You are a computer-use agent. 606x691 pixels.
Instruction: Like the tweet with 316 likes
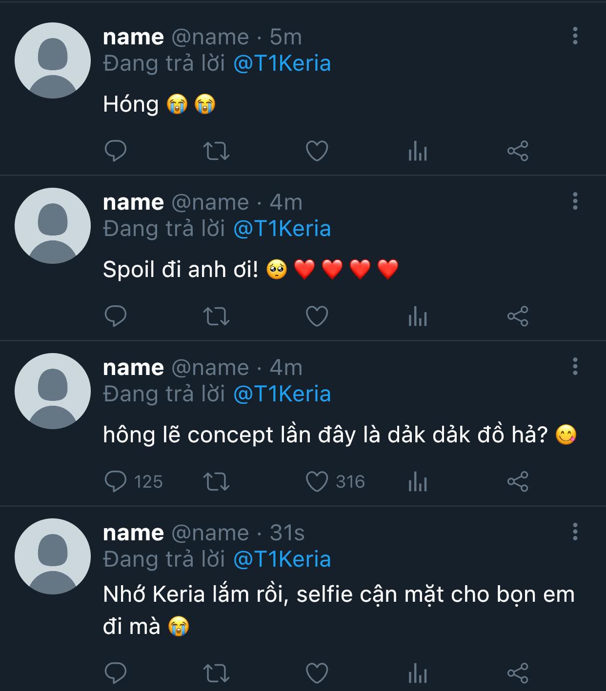317,481
